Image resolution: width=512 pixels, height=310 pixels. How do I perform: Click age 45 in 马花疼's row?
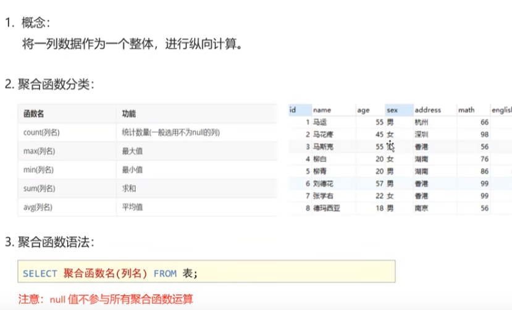(x=379, y=135)
